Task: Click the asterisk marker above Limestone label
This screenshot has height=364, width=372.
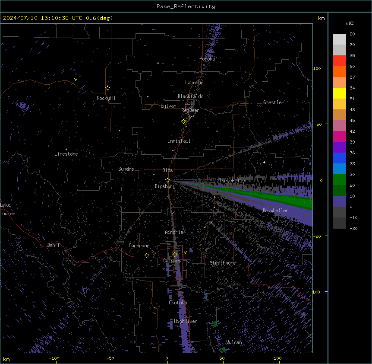Action: [x=66, y=150]
